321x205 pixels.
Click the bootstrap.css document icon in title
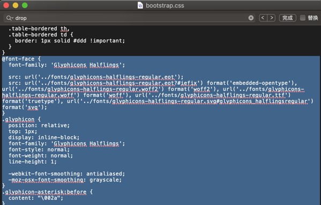click(x=140, y=5)
